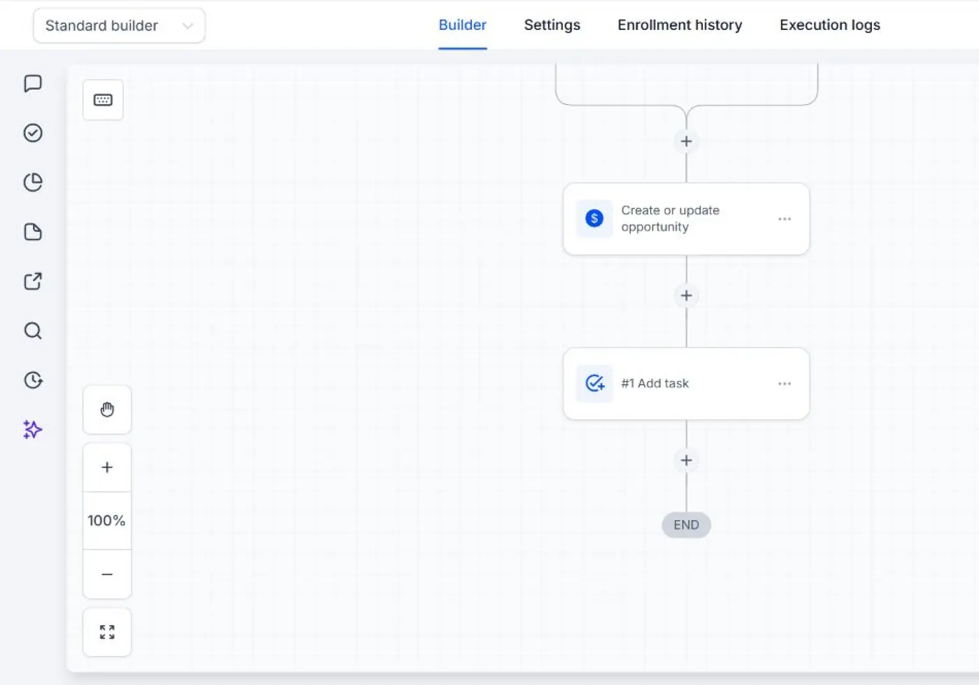Open the keyboard shortcuts button
The height and width of the screenshot is (685, 979).
coord(103,100)
